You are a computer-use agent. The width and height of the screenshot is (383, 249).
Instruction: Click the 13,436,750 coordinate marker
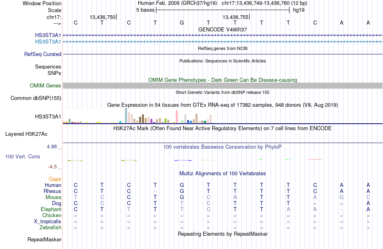(102, 17)
